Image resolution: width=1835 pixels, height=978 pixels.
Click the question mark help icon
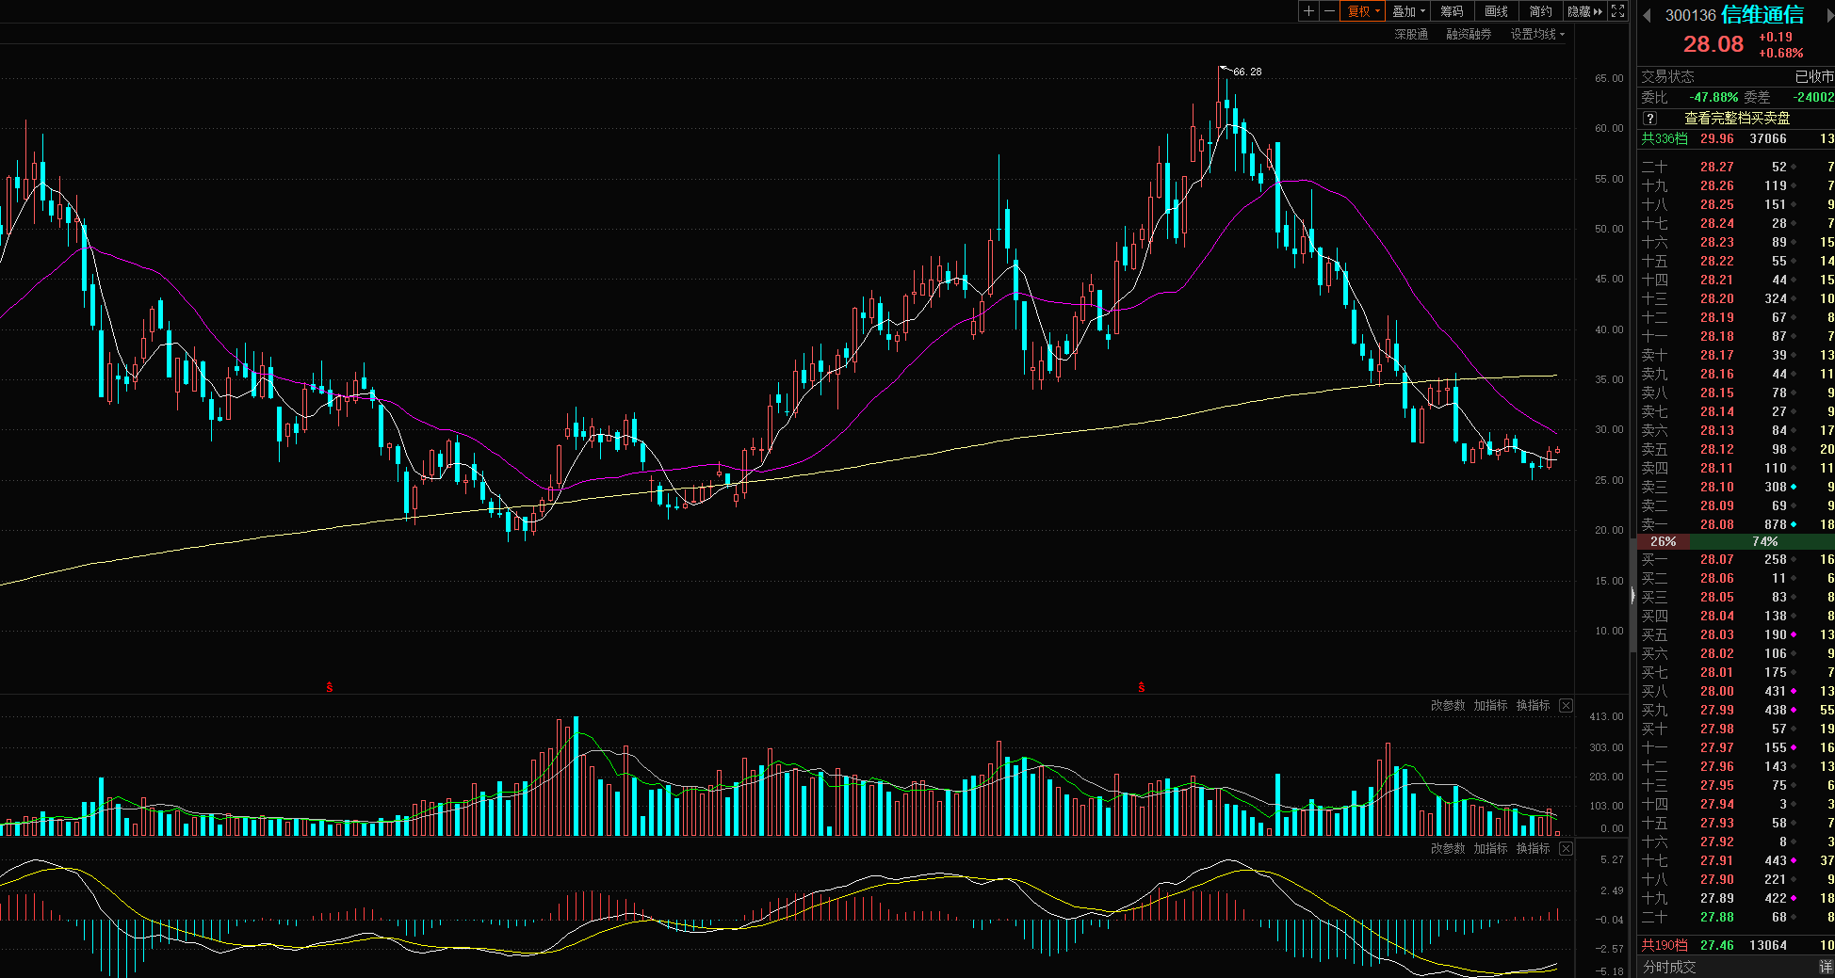[1650, 119]
